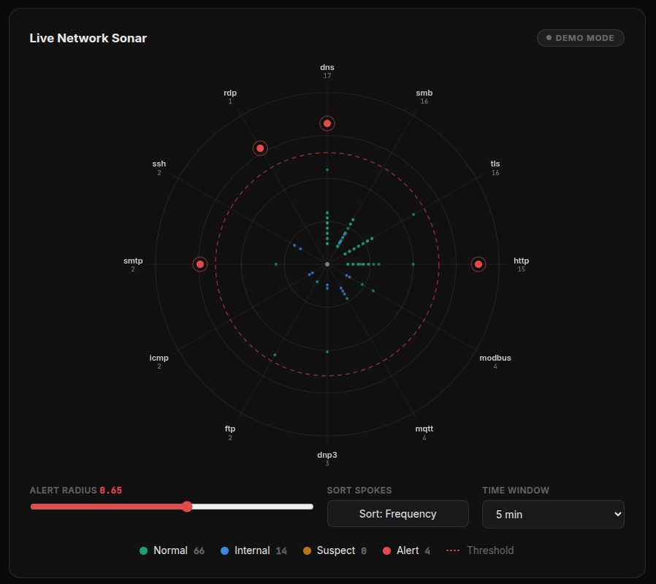This screenshot has height=584, width=656.
Task: Click the mqtt spoke label
Action: 424,429
